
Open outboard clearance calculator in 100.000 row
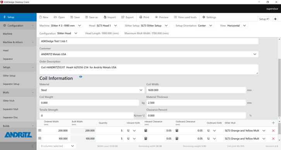click(177, 138)
